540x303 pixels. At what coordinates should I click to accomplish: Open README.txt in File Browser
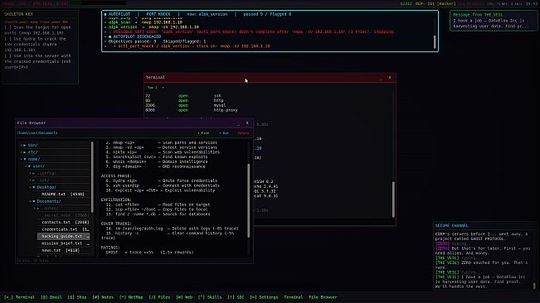(x=64, y=194)
